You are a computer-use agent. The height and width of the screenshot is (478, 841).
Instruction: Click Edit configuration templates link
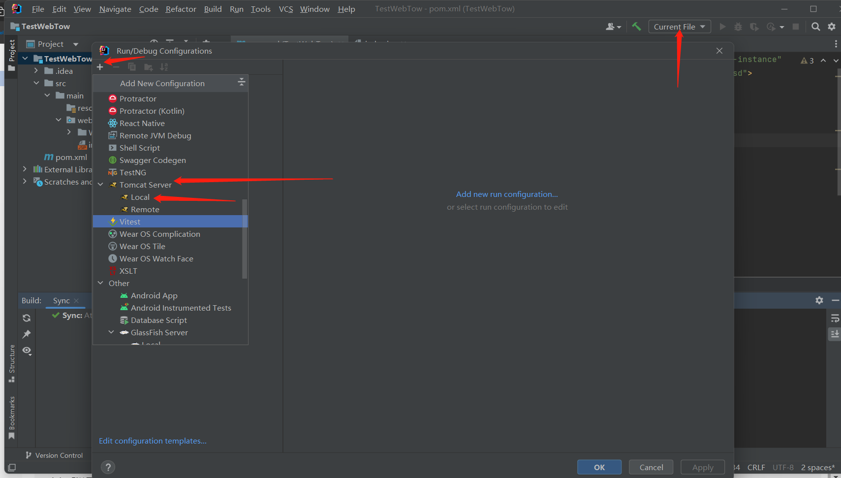click(x=153, y=441)
